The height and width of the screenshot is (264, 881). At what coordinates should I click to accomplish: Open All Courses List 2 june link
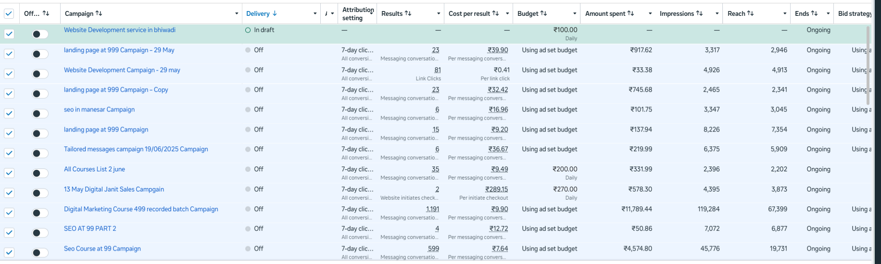click(94, 169)
